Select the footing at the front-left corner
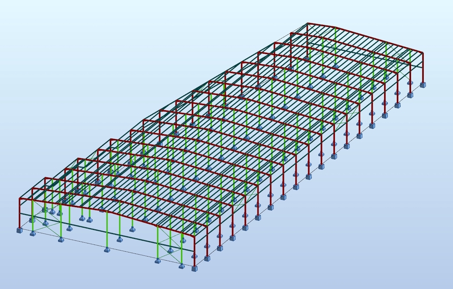The width and height of the screenshot is (453, 289). (20, 230)
